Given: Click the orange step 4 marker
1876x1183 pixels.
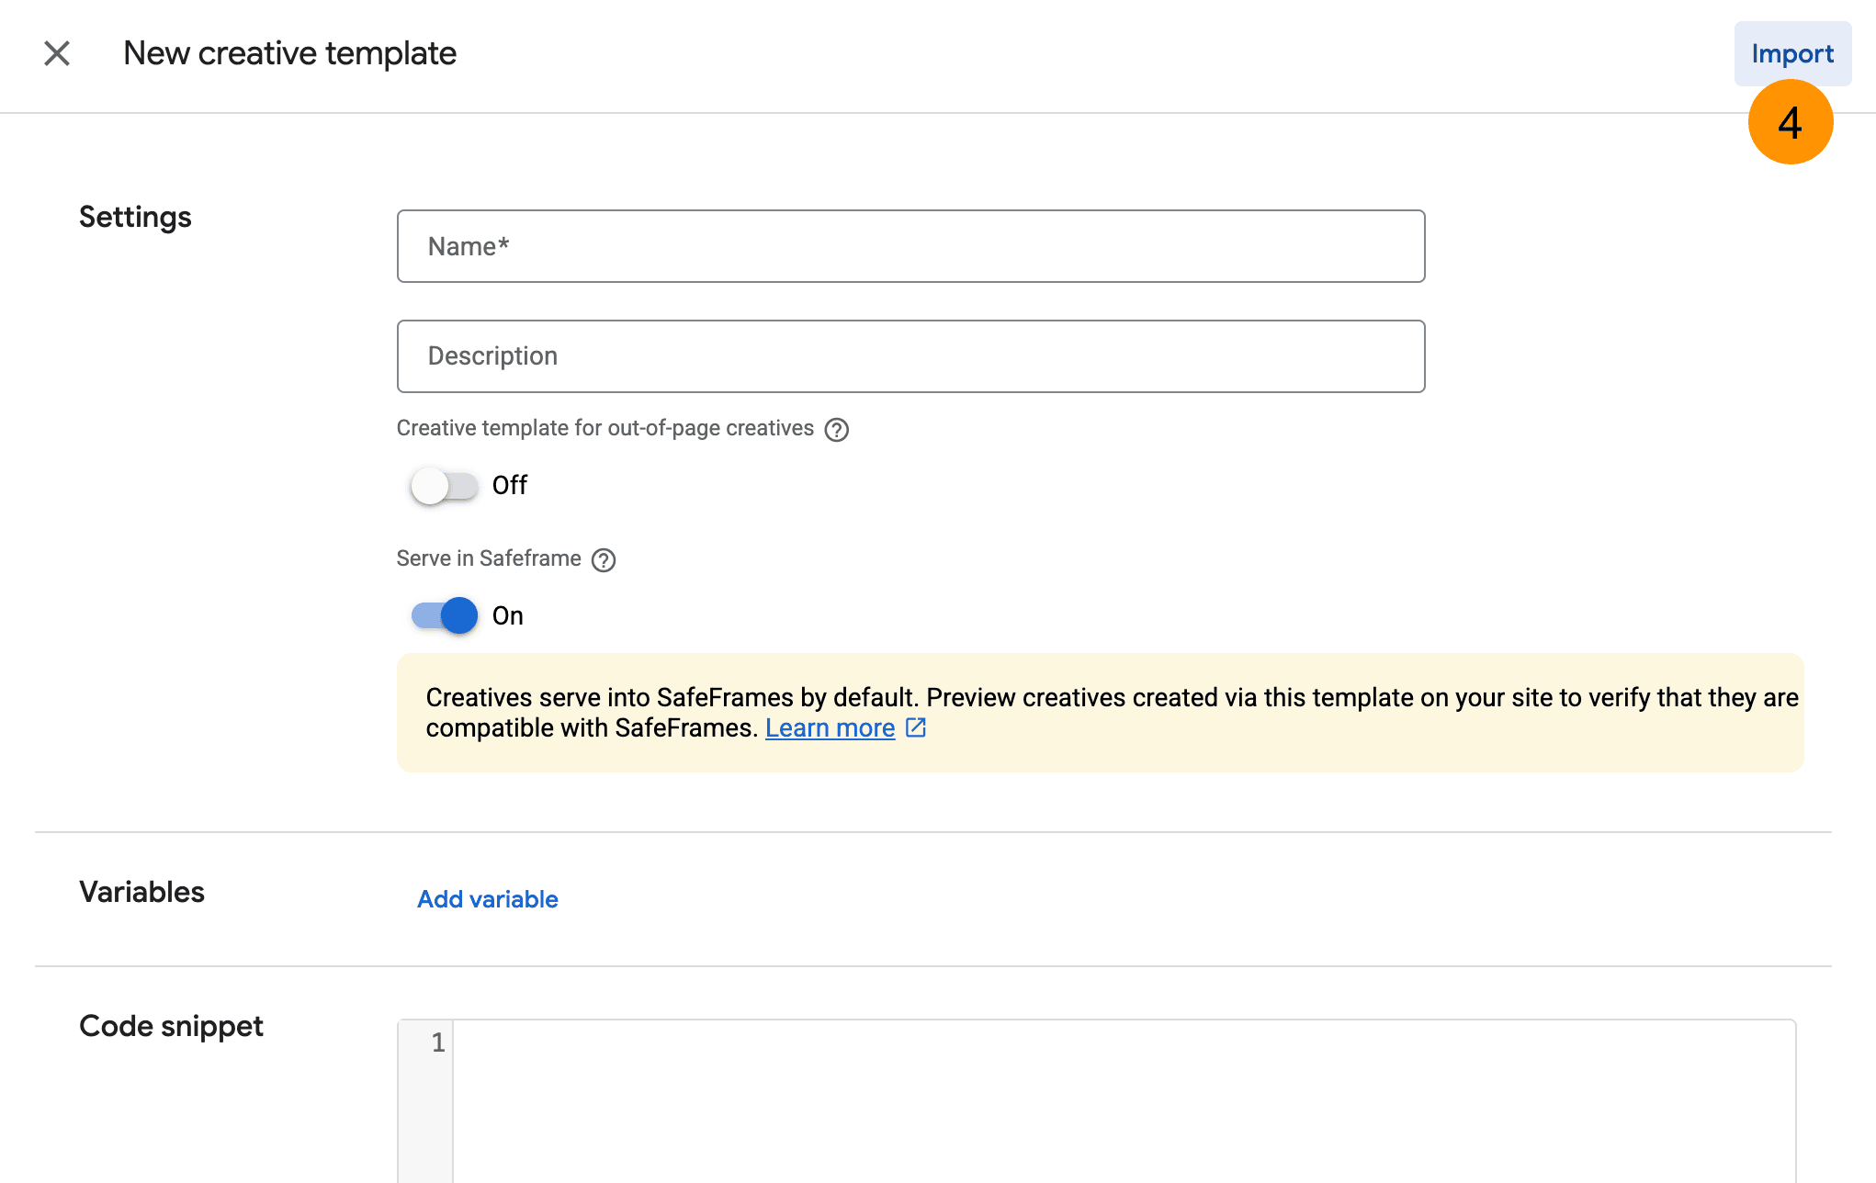Looking at the screenshot, I should coord(1790,123).
